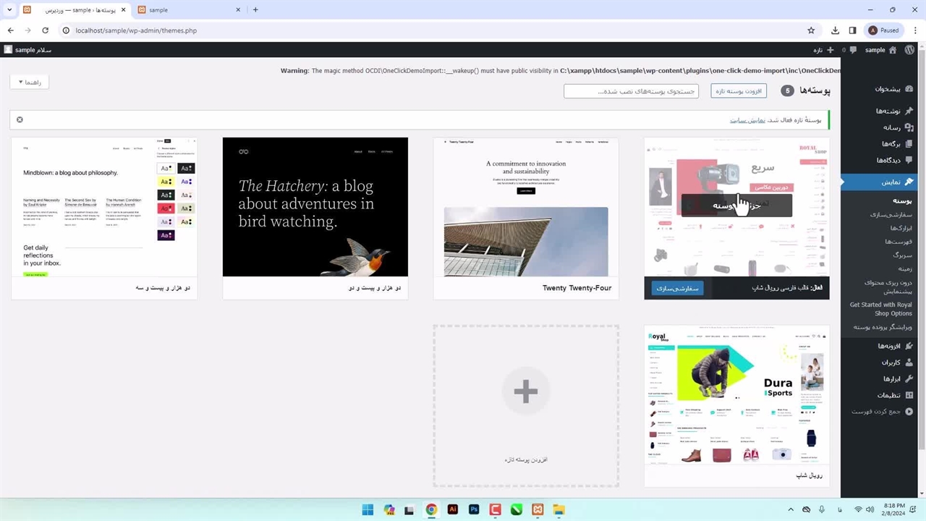Open Posts (نوشته‌ها) via its pin icon
Screen dimensions: 926x521
click(x=909, y=111)
